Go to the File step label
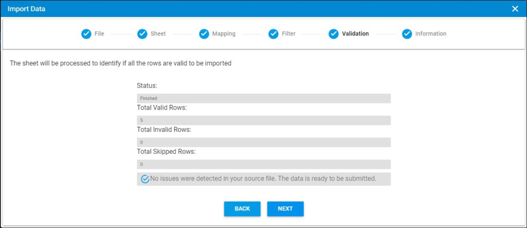Image resolution: width=527 pixels, height=228 pixels. coord(99,34)
